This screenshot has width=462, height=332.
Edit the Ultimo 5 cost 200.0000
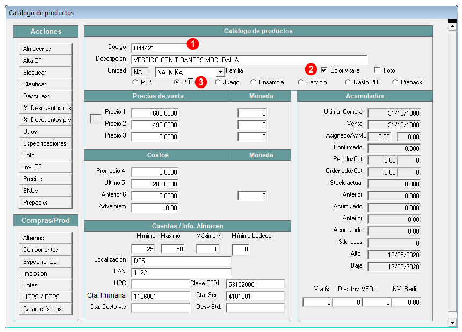coord(155,184)
